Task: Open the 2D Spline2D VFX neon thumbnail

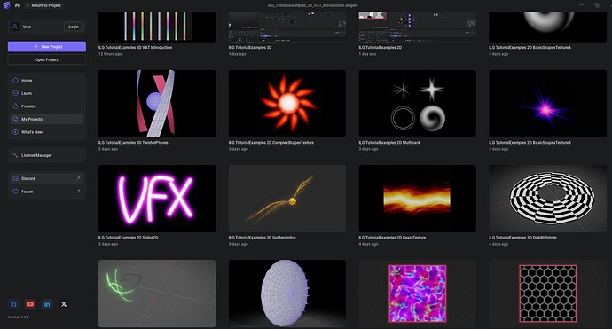Action: 157,199
